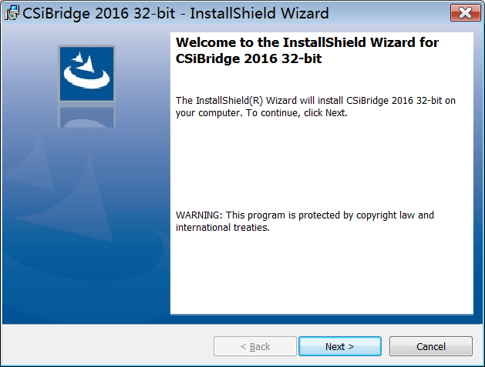Click the window title text in the title bar
The width and height of the screenshot is (485, 367).
coord(175,13)
